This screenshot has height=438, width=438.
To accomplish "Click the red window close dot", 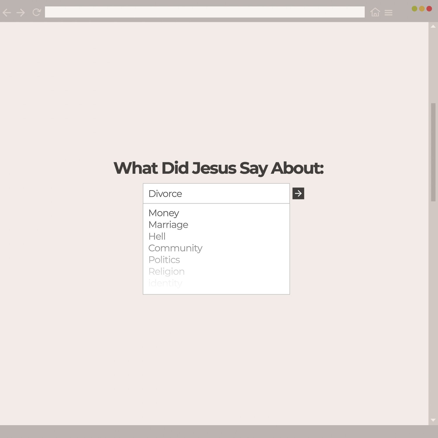I will pyautogui.click(x=429, y=9).
